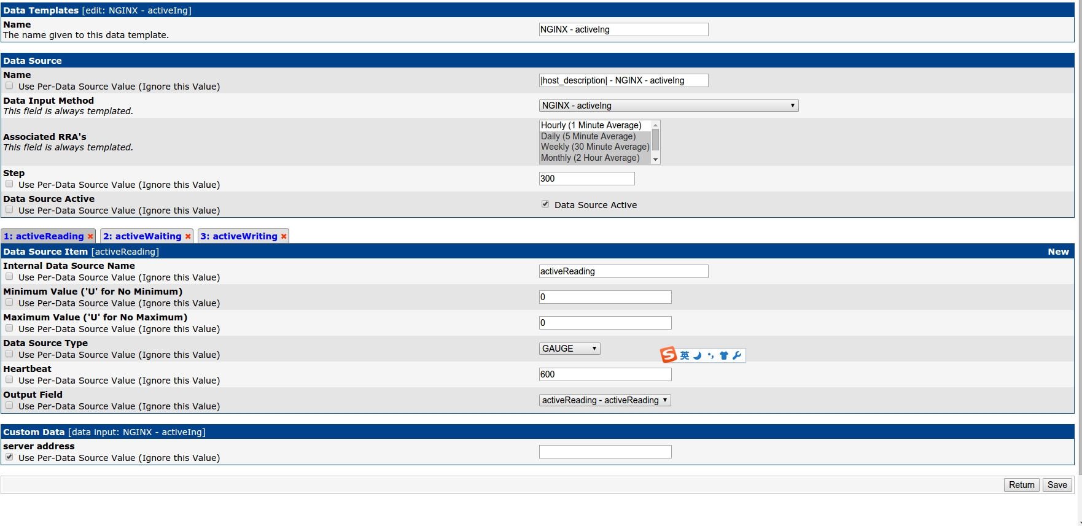
Task: Open Sogou wrench settings icon
Action: [x=737, y=355]
